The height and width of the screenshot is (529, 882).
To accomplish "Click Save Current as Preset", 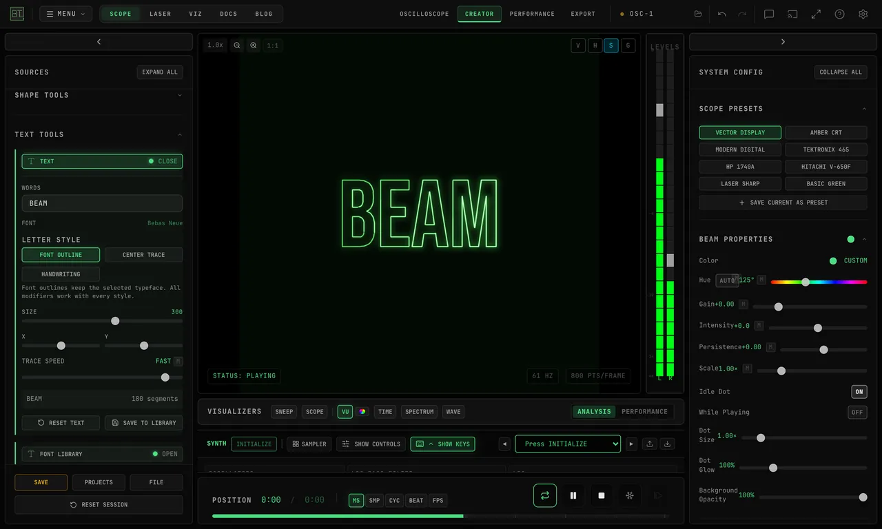I will [783, 203].
